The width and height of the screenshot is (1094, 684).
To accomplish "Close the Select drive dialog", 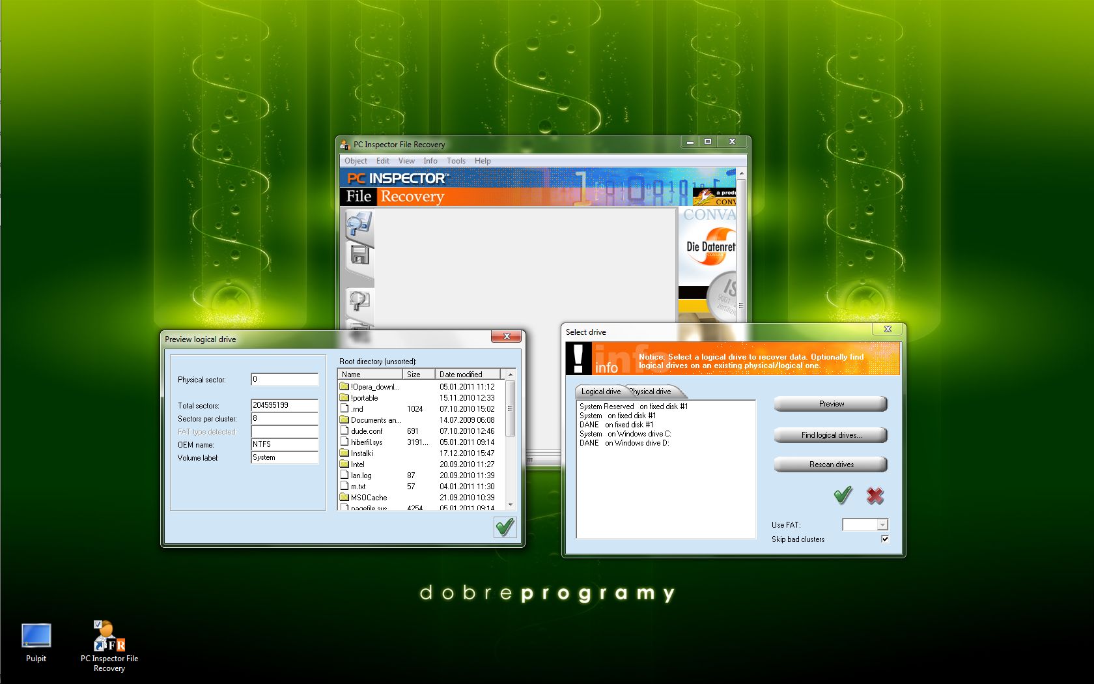I will click(x=887, y=330).
